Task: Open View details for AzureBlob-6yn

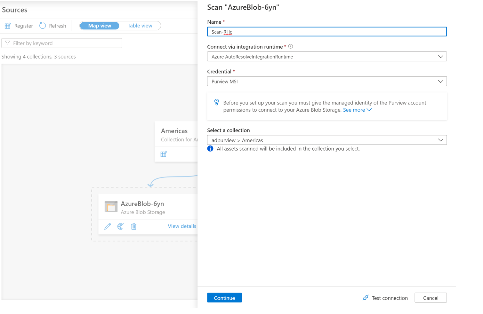Action: (182, 226)
